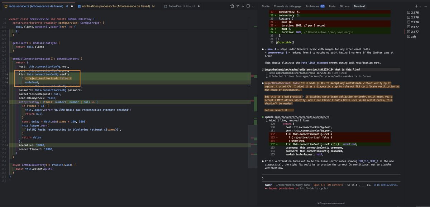This screenshot has height=207, width=430.
Task: Click sticky scroll constructor line
Action: (58, 23)
